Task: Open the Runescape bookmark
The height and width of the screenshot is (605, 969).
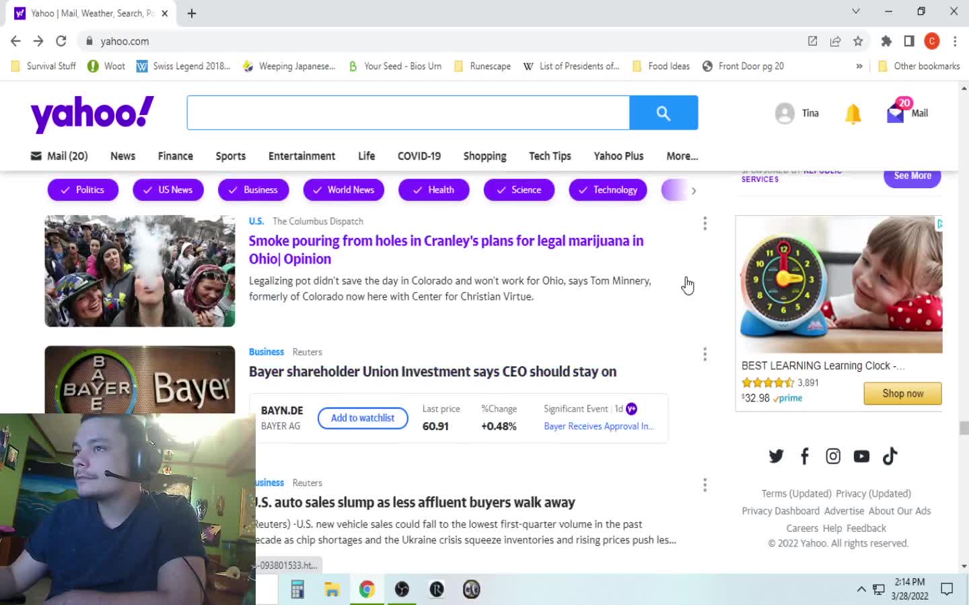Action: [x=482, y=66]
